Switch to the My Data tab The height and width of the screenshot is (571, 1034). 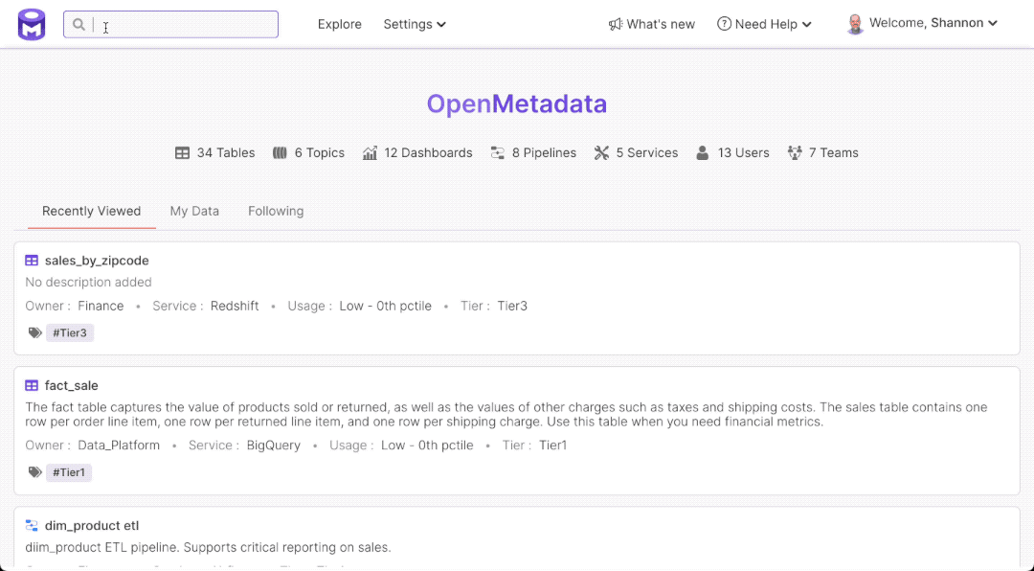click(x=194, y=211)
